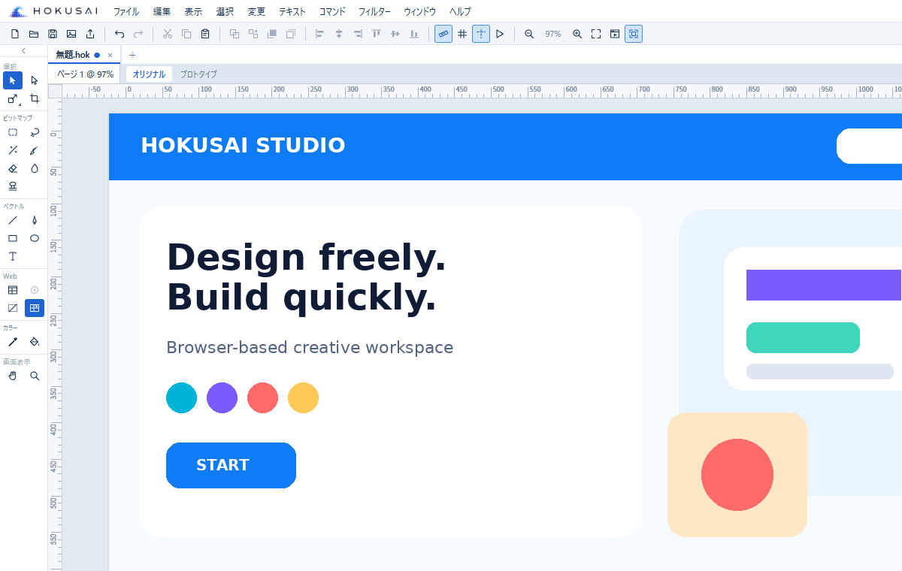Switch to the オリジナル tab
902x571 pixels.
tap(149, 74)
